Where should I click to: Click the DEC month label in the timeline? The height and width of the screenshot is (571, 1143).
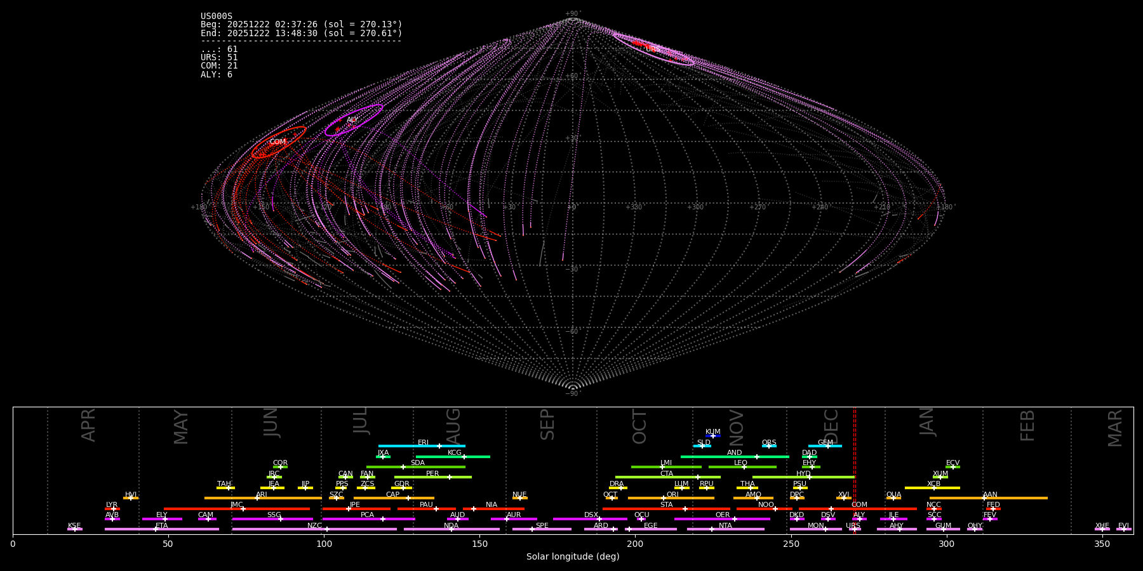pyautogui.click(x=831, y=426)
